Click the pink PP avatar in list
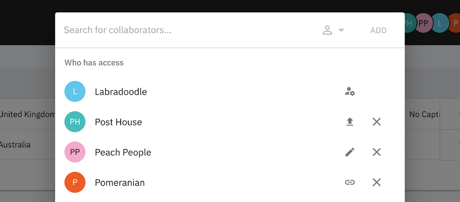This screenshot has width=460, height=202. (75, 152)
